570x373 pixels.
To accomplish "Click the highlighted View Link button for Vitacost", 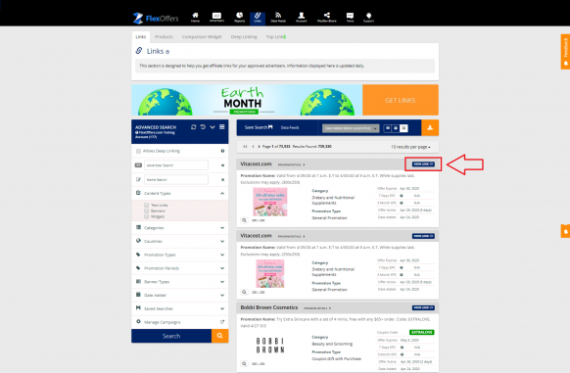I will 423,164.
